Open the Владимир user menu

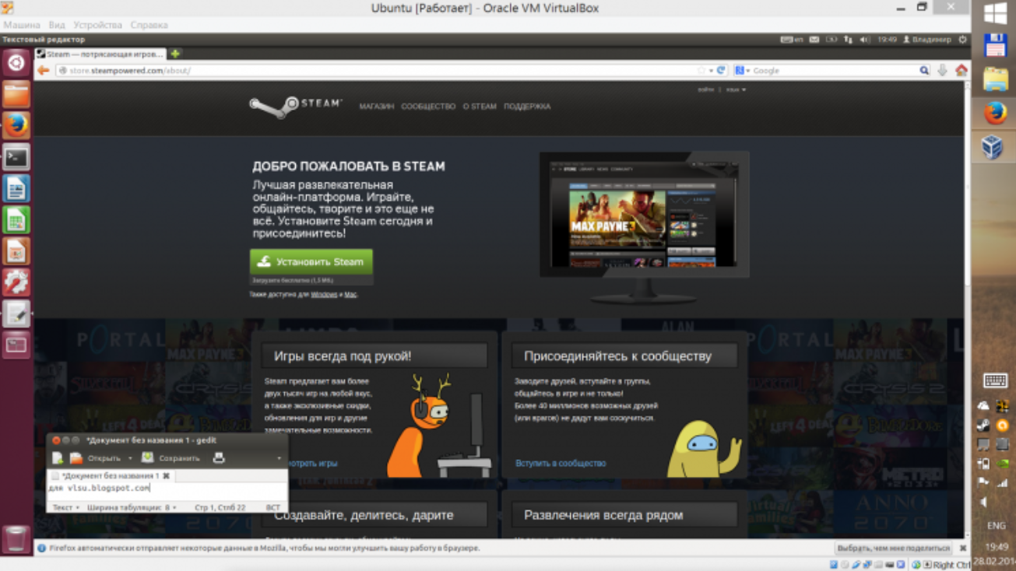point(927,40)
